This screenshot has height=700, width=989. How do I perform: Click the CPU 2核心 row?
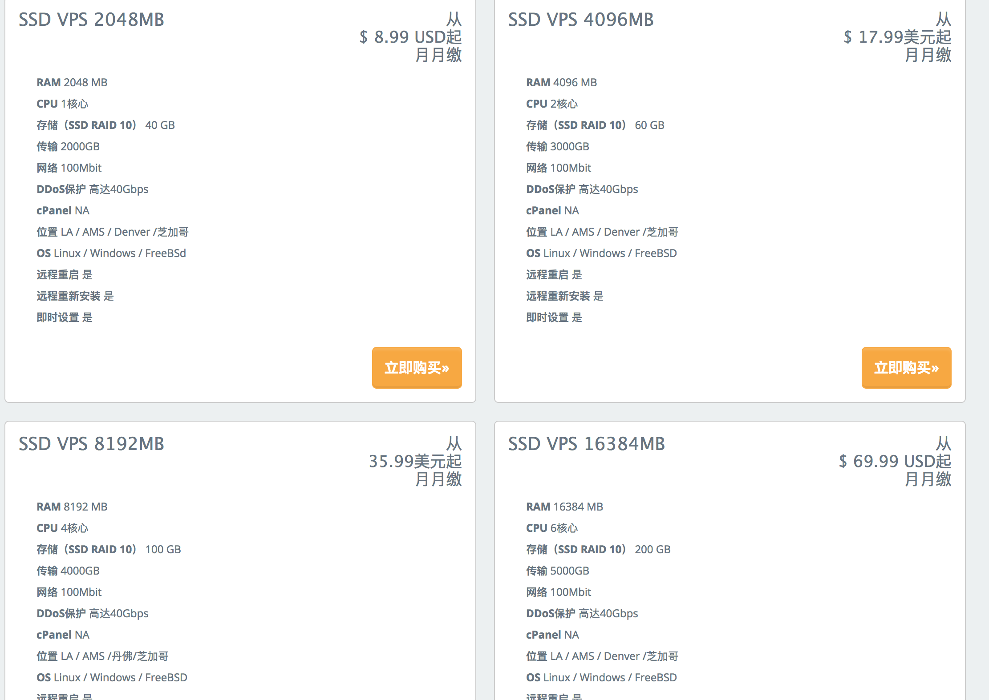coord(552,104)
